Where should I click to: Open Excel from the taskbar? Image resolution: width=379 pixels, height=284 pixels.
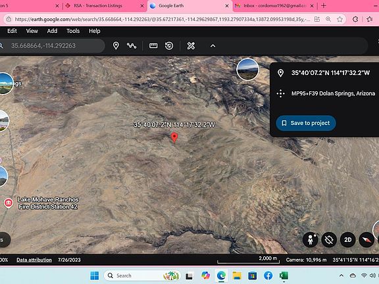pyautogui.click(x=284, y=275)
